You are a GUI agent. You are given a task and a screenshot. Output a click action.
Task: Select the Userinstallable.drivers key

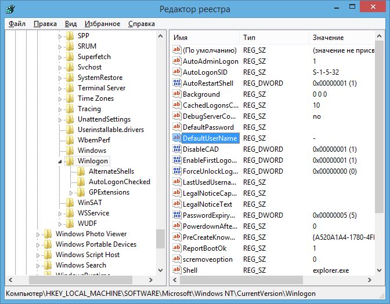[x=111, y=130]
